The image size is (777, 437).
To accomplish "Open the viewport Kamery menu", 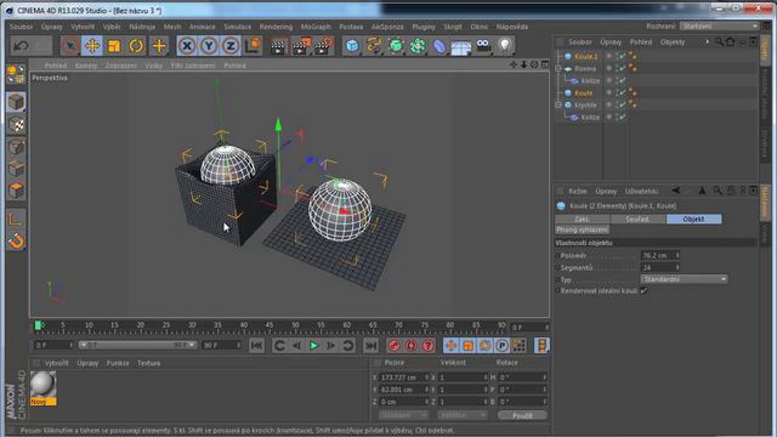I will click(86, 66).
